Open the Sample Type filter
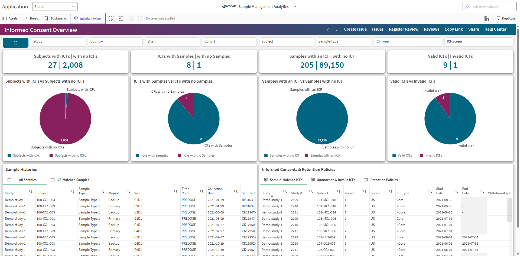 [x=343, y=41]
